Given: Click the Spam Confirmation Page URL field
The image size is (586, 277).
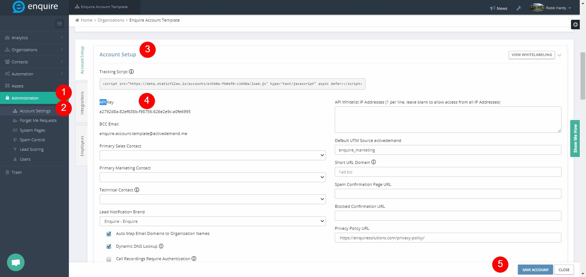Looking at the screenshot, I should coord(448,194).
